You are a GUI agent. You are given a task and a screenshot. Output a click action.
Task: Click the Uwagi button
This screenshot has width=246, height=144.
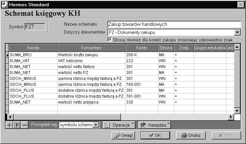tap(123, 135)
